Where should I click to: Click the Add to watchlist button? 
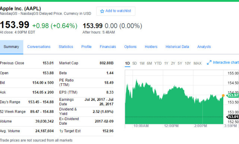pos(116,11)
